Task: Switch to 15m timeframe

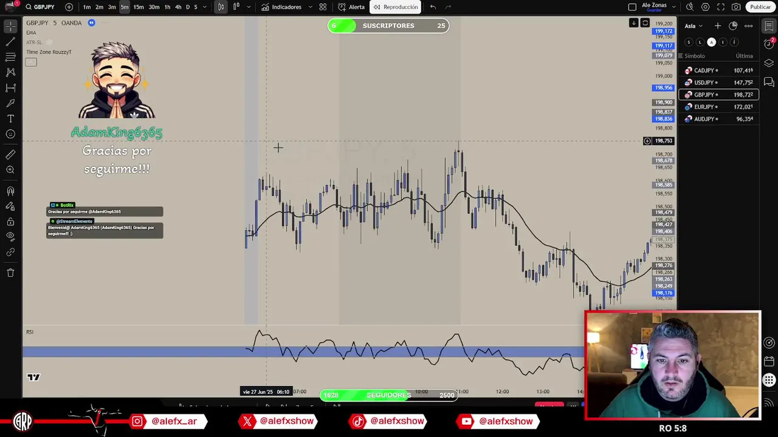Action: point(139,7)
